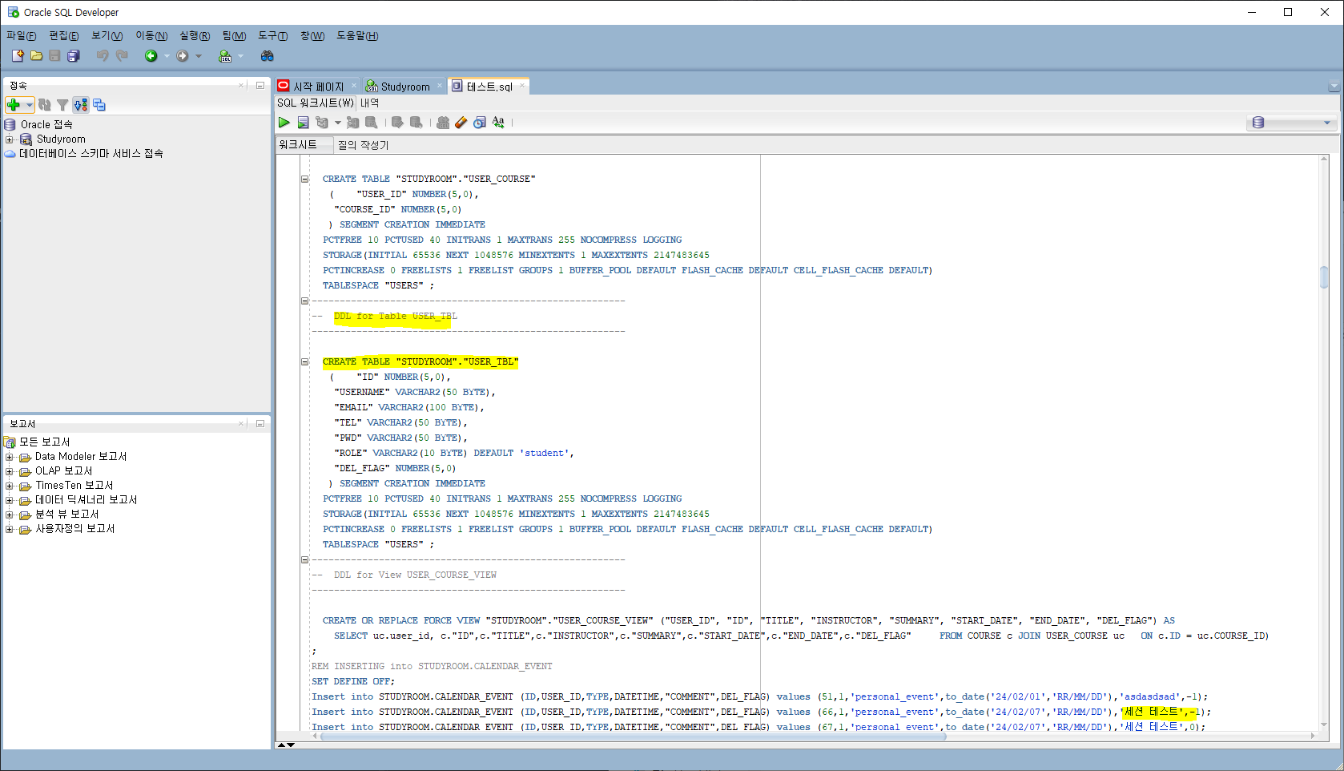Expand the Data Modeler 보고서 node
The image size is (1344, 771).
click(10, 457)
